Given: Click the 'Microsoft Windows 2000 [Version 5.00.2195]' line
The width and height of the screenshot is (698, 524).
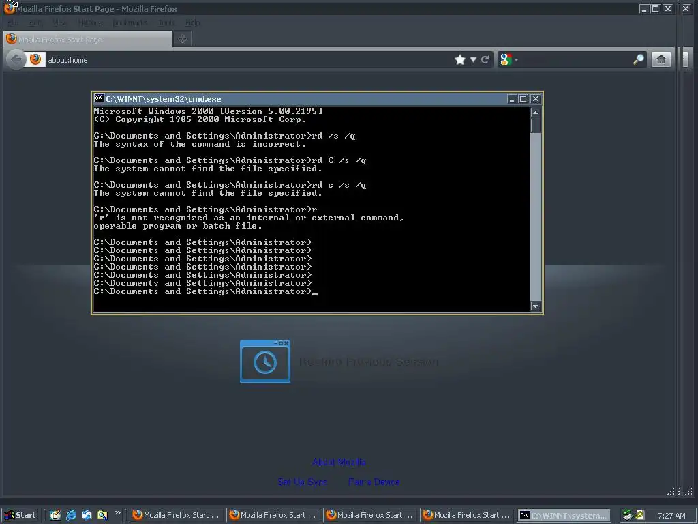Looking at the screenshot, I should (209, 111).
